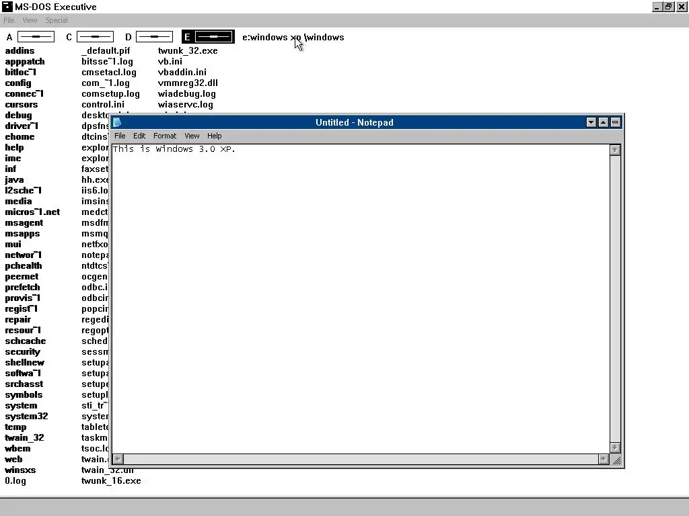Select the _default.pif file
Image resolution: width=689 pixels, height=516 pixels.
pos(106,51)
